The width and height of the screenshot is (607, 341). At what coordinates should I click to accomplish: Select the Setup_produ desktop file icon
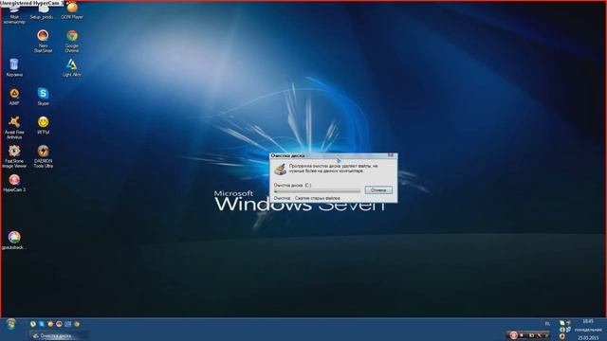point(42,11)
